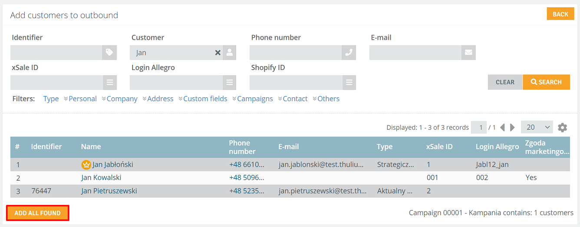Click Aktualny ... type cell
Image resolution: width=580 pixels, height=227 pixels.
[395, 191]
